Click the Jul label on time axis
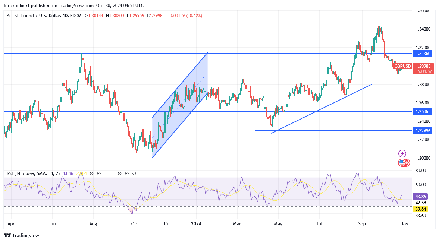Viewport: 439px width, 242px height. 319,224
